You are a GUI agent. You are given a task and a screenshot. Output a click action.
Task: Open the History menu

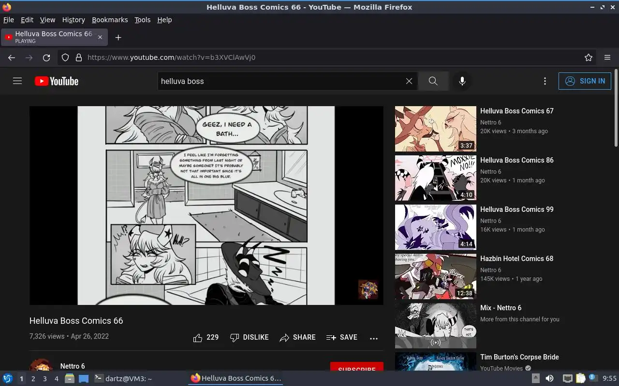click(x=74, y=20)
